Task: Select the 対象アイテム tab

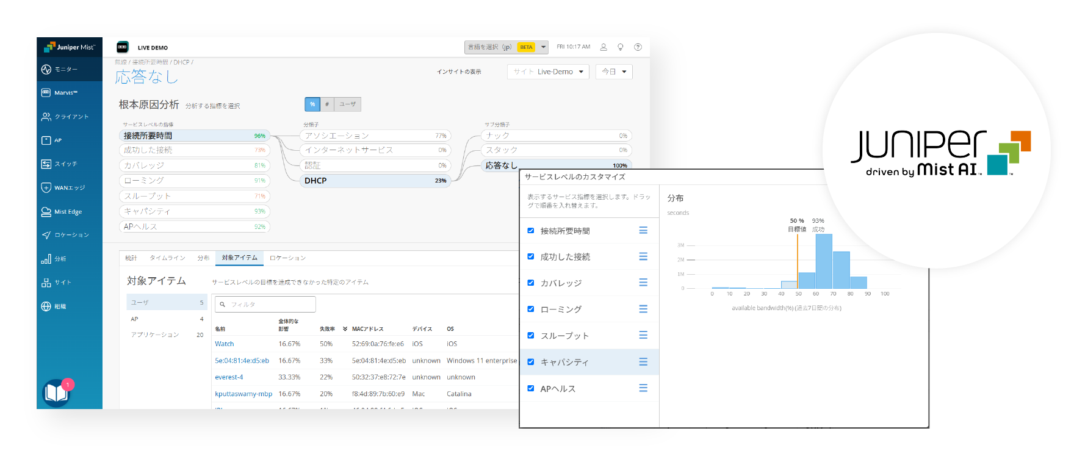Action: click(x=240, y=258)
